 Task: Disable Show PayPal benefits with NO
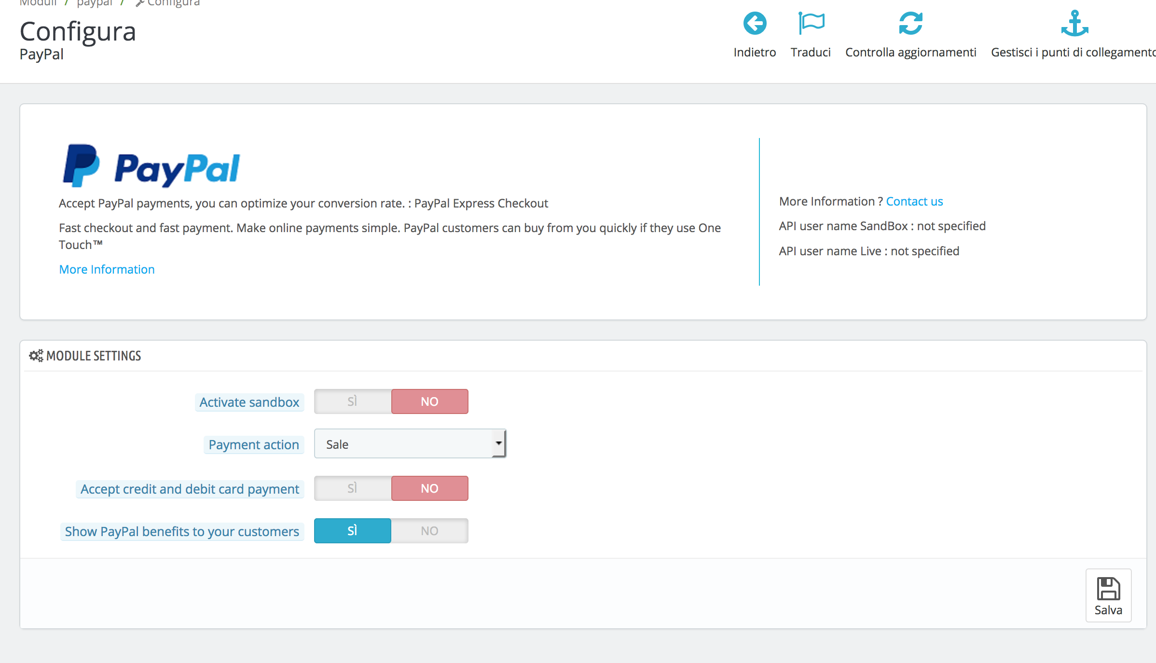click(x=429, y=531)
